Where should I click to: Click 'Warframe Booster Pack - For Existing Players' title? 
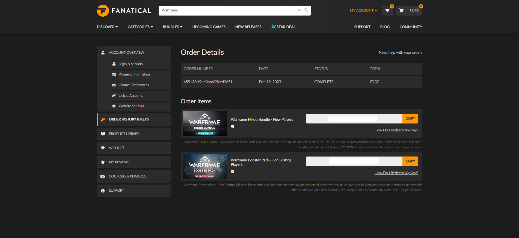coord(261,162)
